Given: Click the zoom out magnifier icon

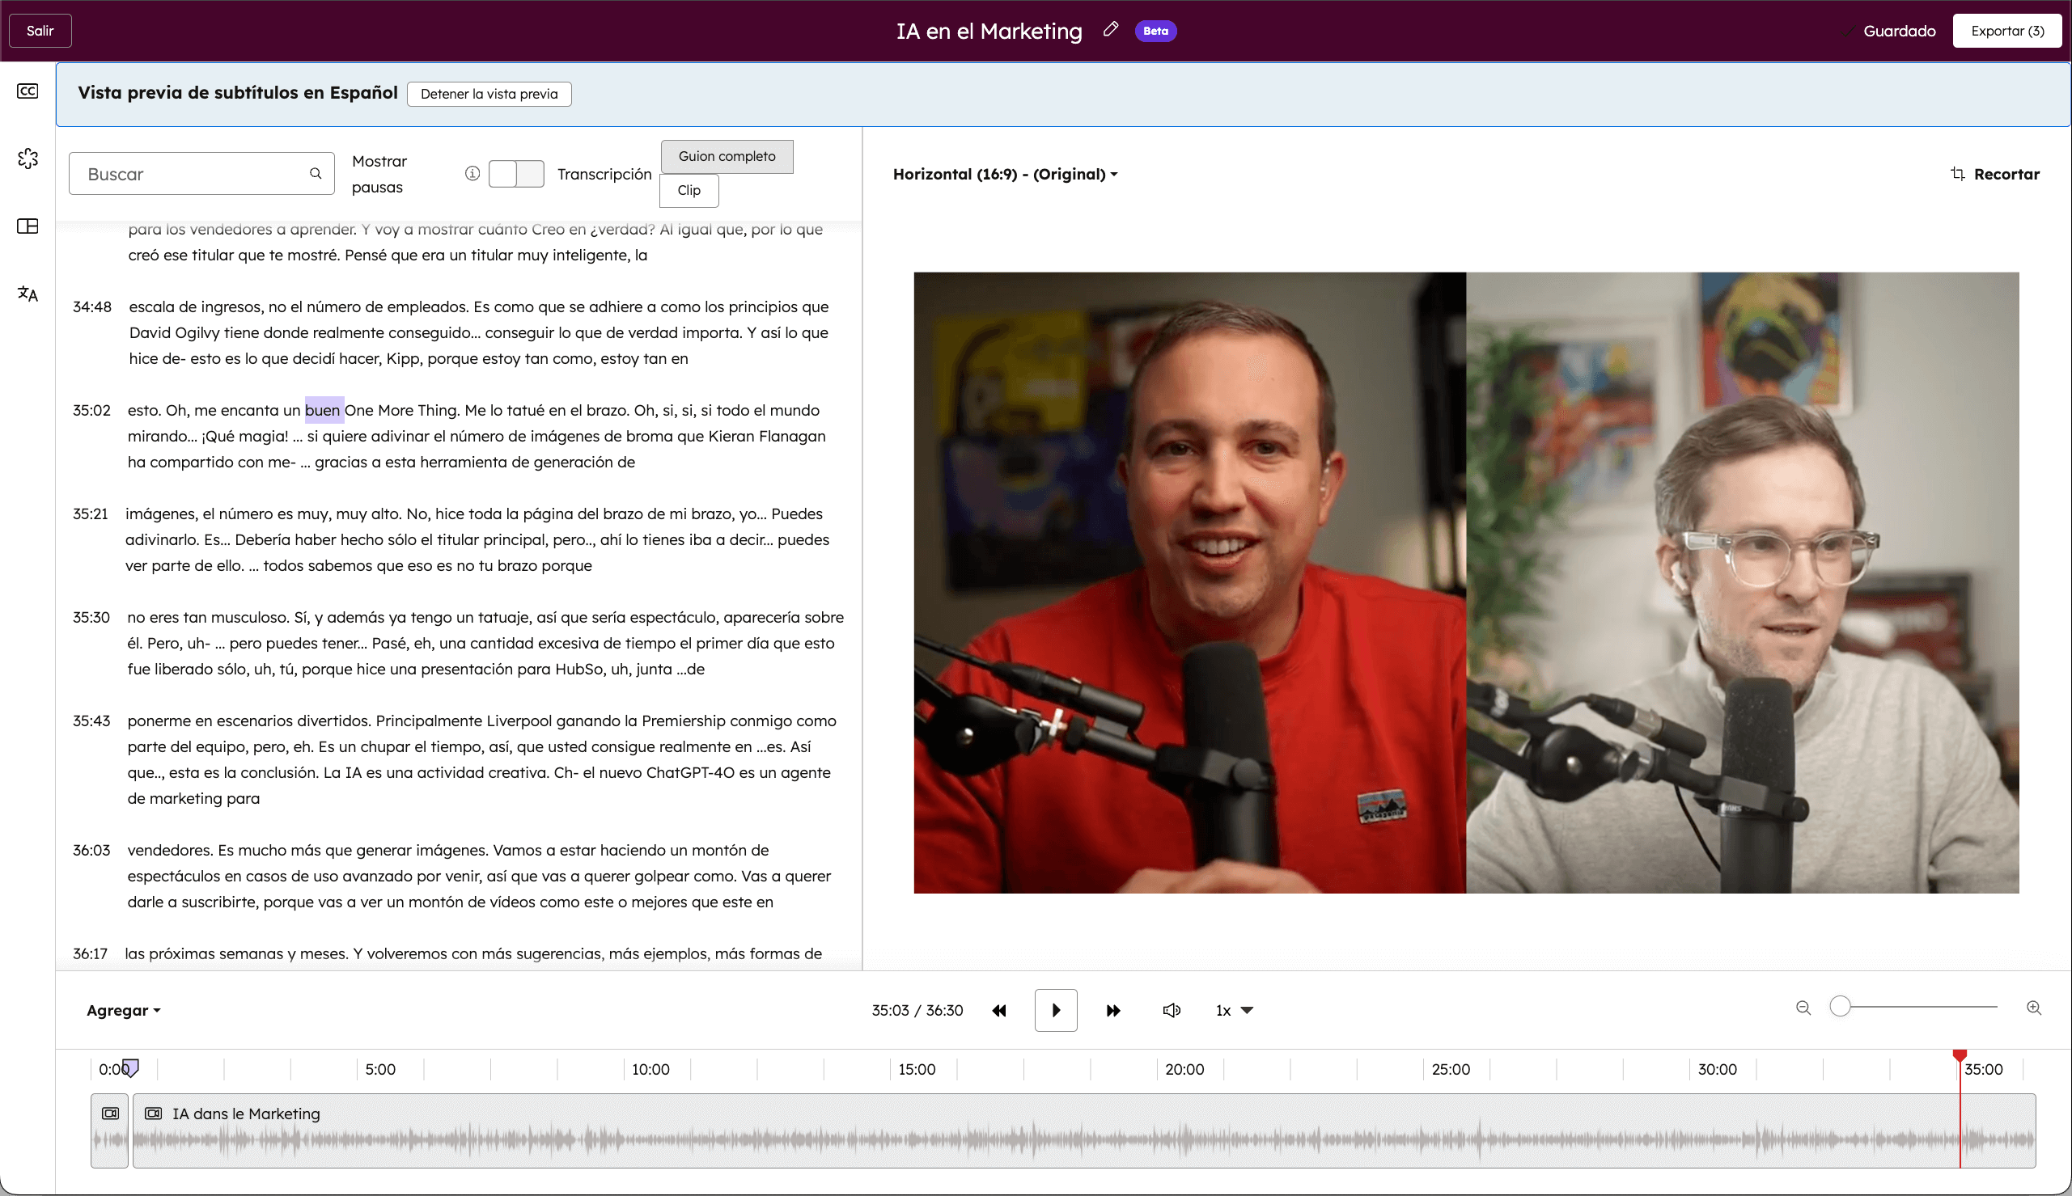Looking at the screenshot, I should (1803, 1008).
